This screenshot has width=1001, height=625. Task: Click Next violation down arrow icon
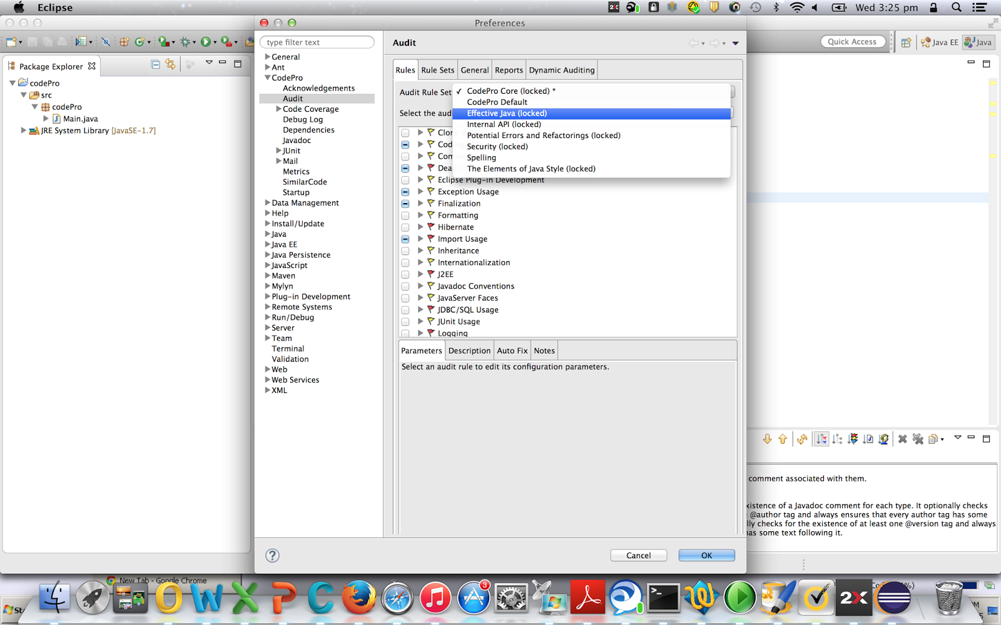[x=767, y=439]
